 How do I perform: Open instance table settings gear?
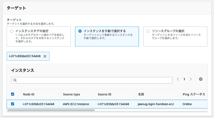(201, 79)
